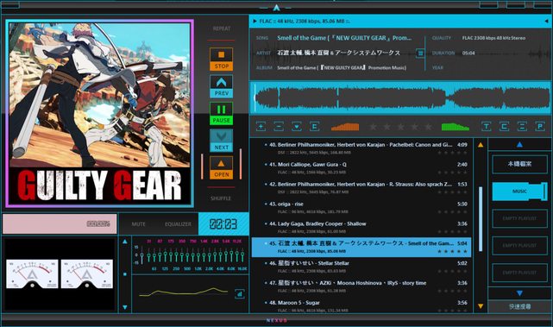
Task: Click the orange OPEN button
Action: coord(221,168)
